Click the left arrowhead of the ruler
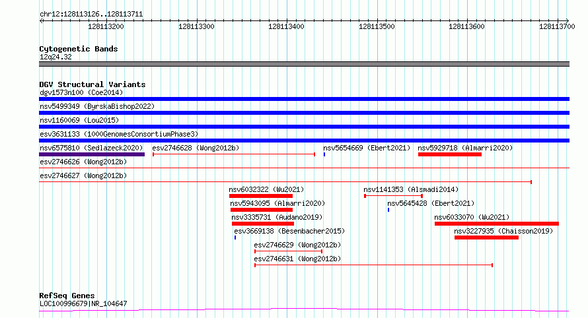588x318 pixels. pyautogui.click(x=41, y=20)
